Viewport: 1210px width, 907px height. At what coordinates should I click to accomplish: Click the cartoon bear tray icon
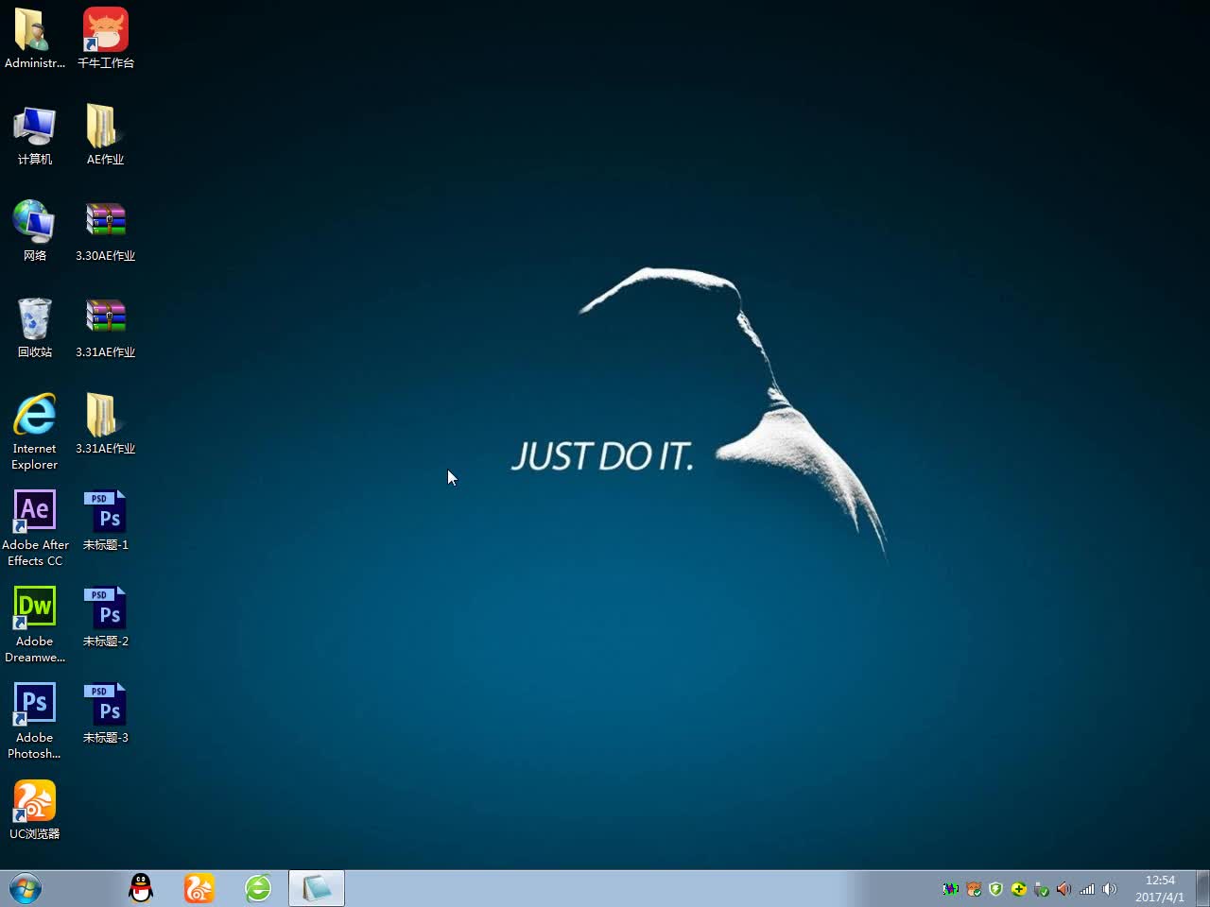[974, 889]
